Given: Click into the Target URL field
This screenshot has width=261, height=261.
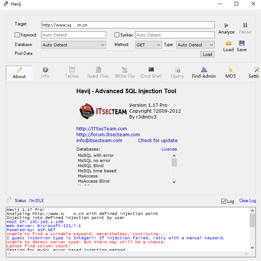Looking at the screenshot, I should (128, 25).
